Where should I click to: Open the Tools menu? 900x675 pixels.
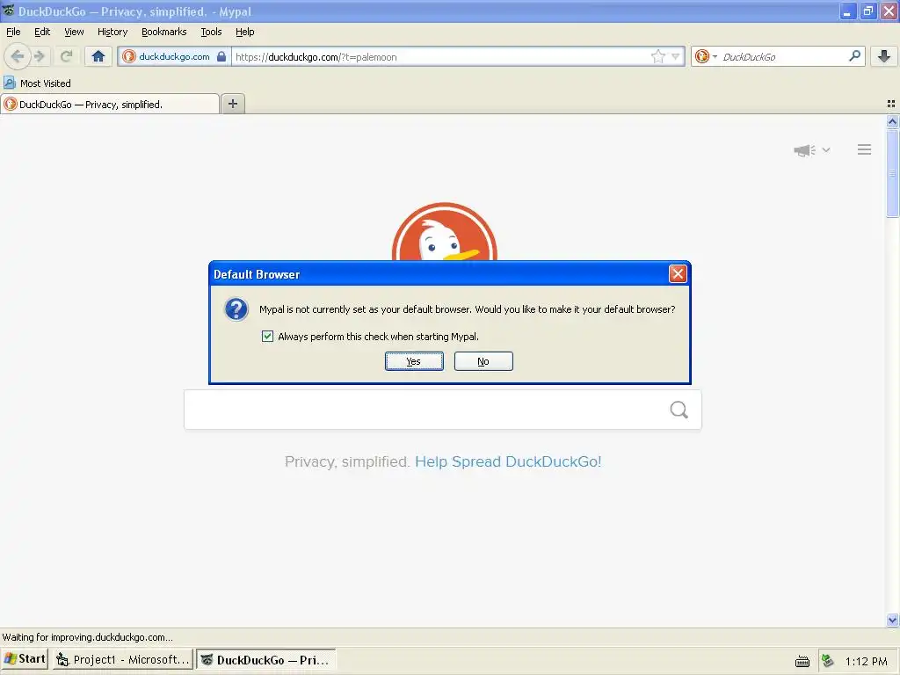coord(211,32)
